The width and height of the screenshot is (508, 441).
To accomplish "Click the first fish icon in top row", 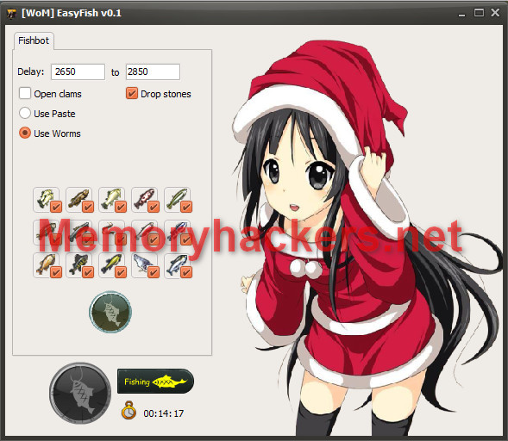I will (46, 199).
